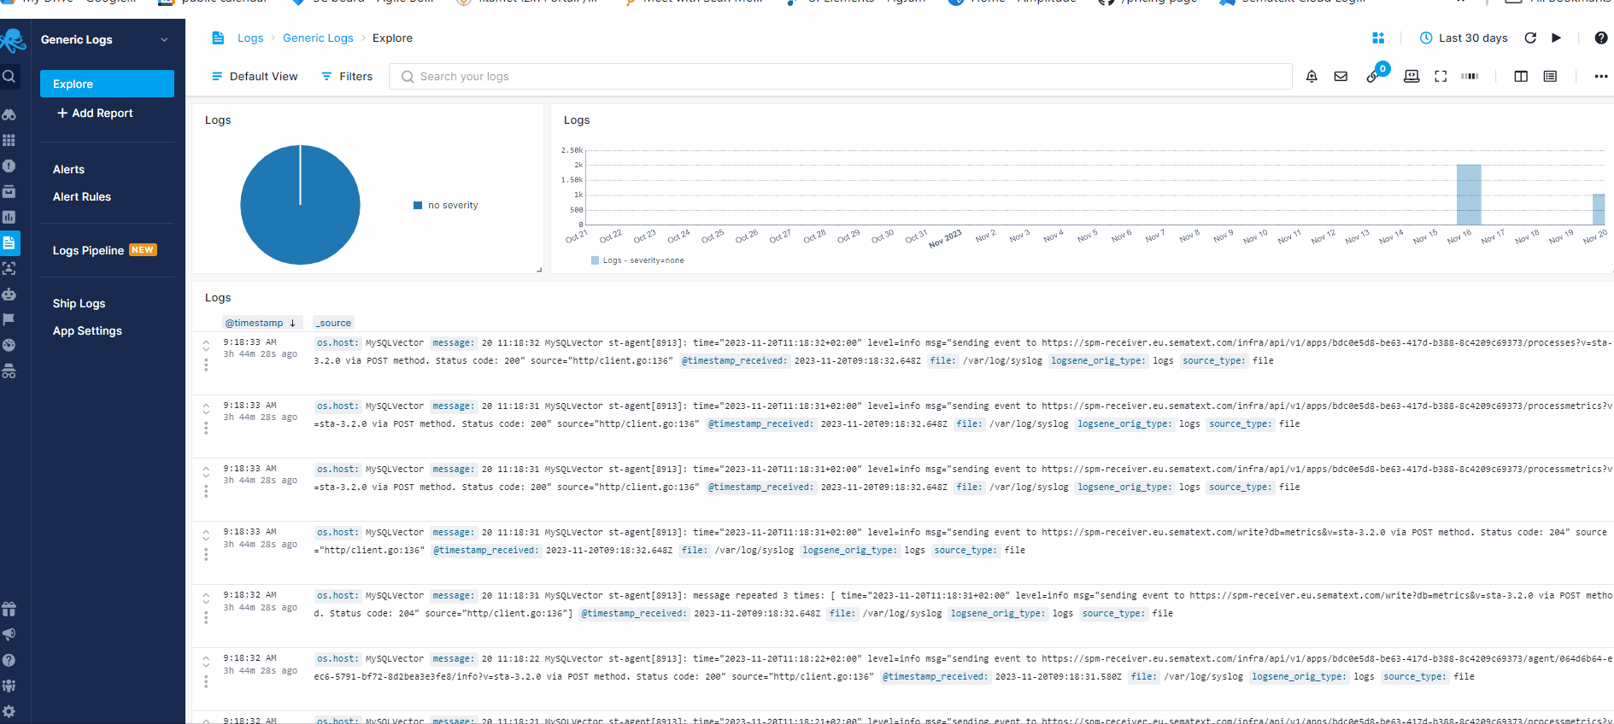Open Ship Logs in the sidebar
Image resolution: width=1614 pixels, height=724 pixels.
(79, 304)
